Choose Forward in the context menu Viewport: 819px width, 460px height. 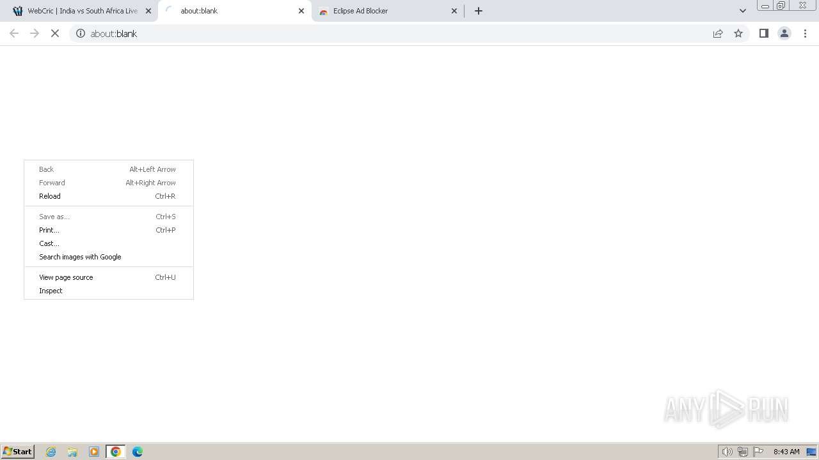109,183
